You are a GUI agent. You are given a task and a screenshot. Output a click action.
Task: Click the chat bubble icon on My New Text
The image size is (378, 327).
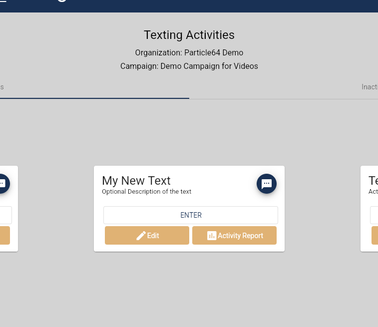(x=266, y=184)
